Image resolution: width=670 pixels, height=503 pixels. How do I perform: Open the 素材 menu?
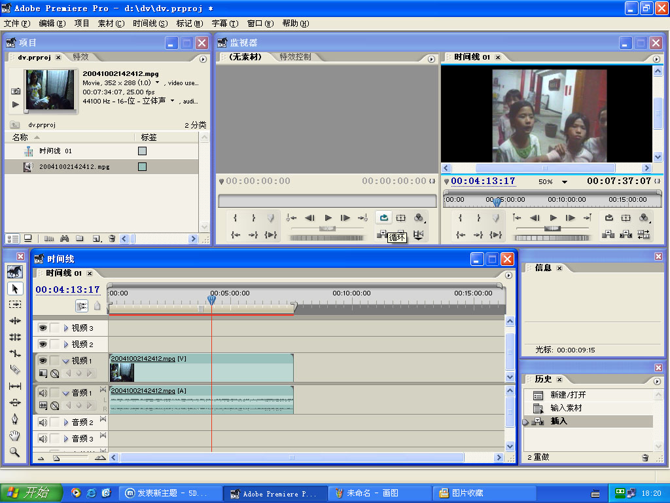(x=111, y=24)
